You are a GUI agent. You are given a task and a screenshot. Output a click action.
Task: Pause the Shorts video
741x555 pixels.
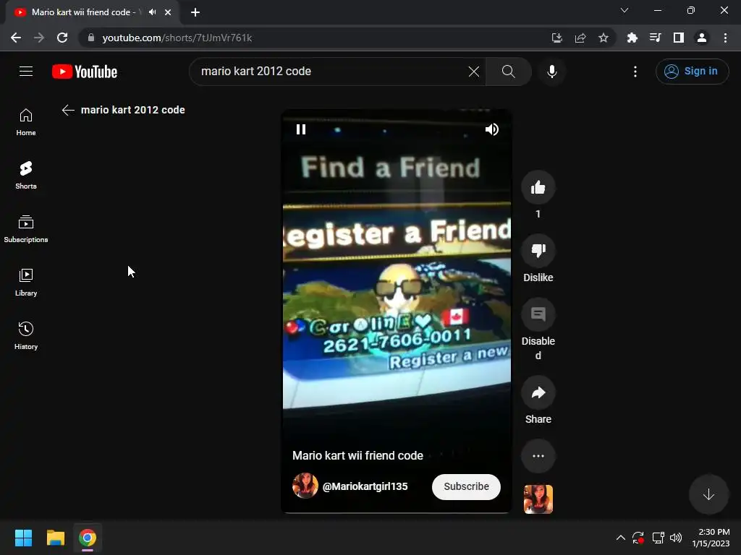(301, 129)
